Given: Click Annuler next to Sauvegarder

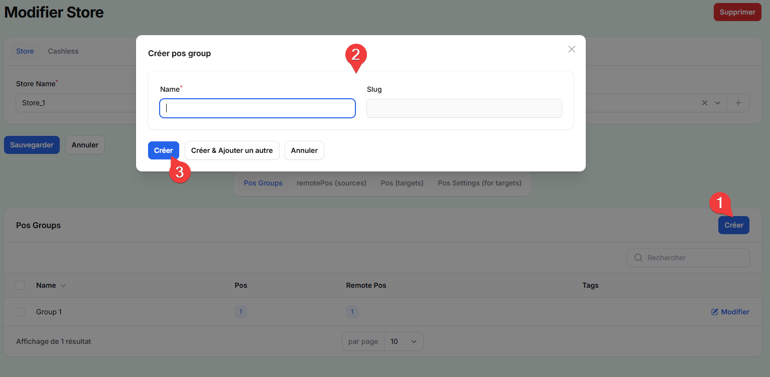Looking at the screenshot, I should pyautogui.click(x=85, y=145).
